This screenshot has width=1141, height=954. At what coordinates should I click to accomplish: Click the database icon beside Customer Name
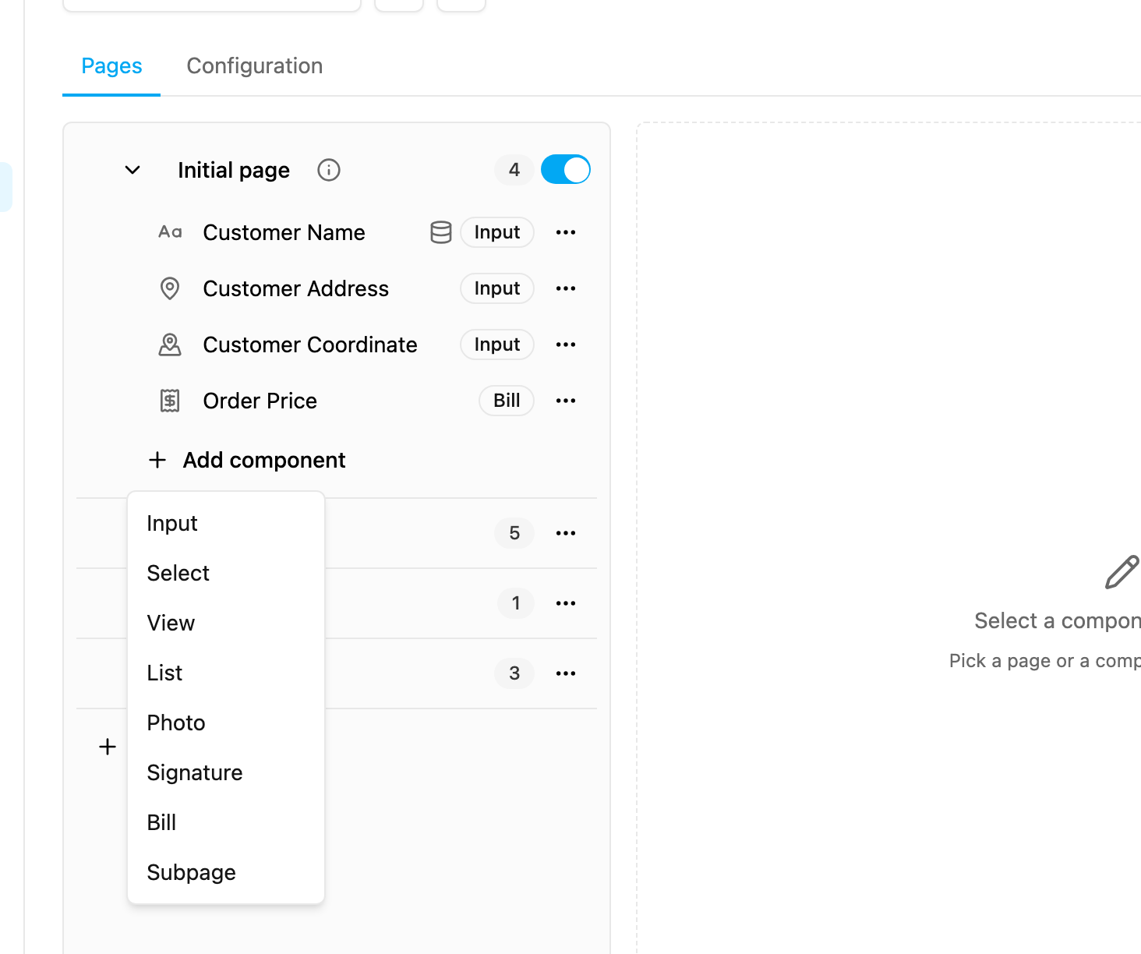click(x=441, y=232)
